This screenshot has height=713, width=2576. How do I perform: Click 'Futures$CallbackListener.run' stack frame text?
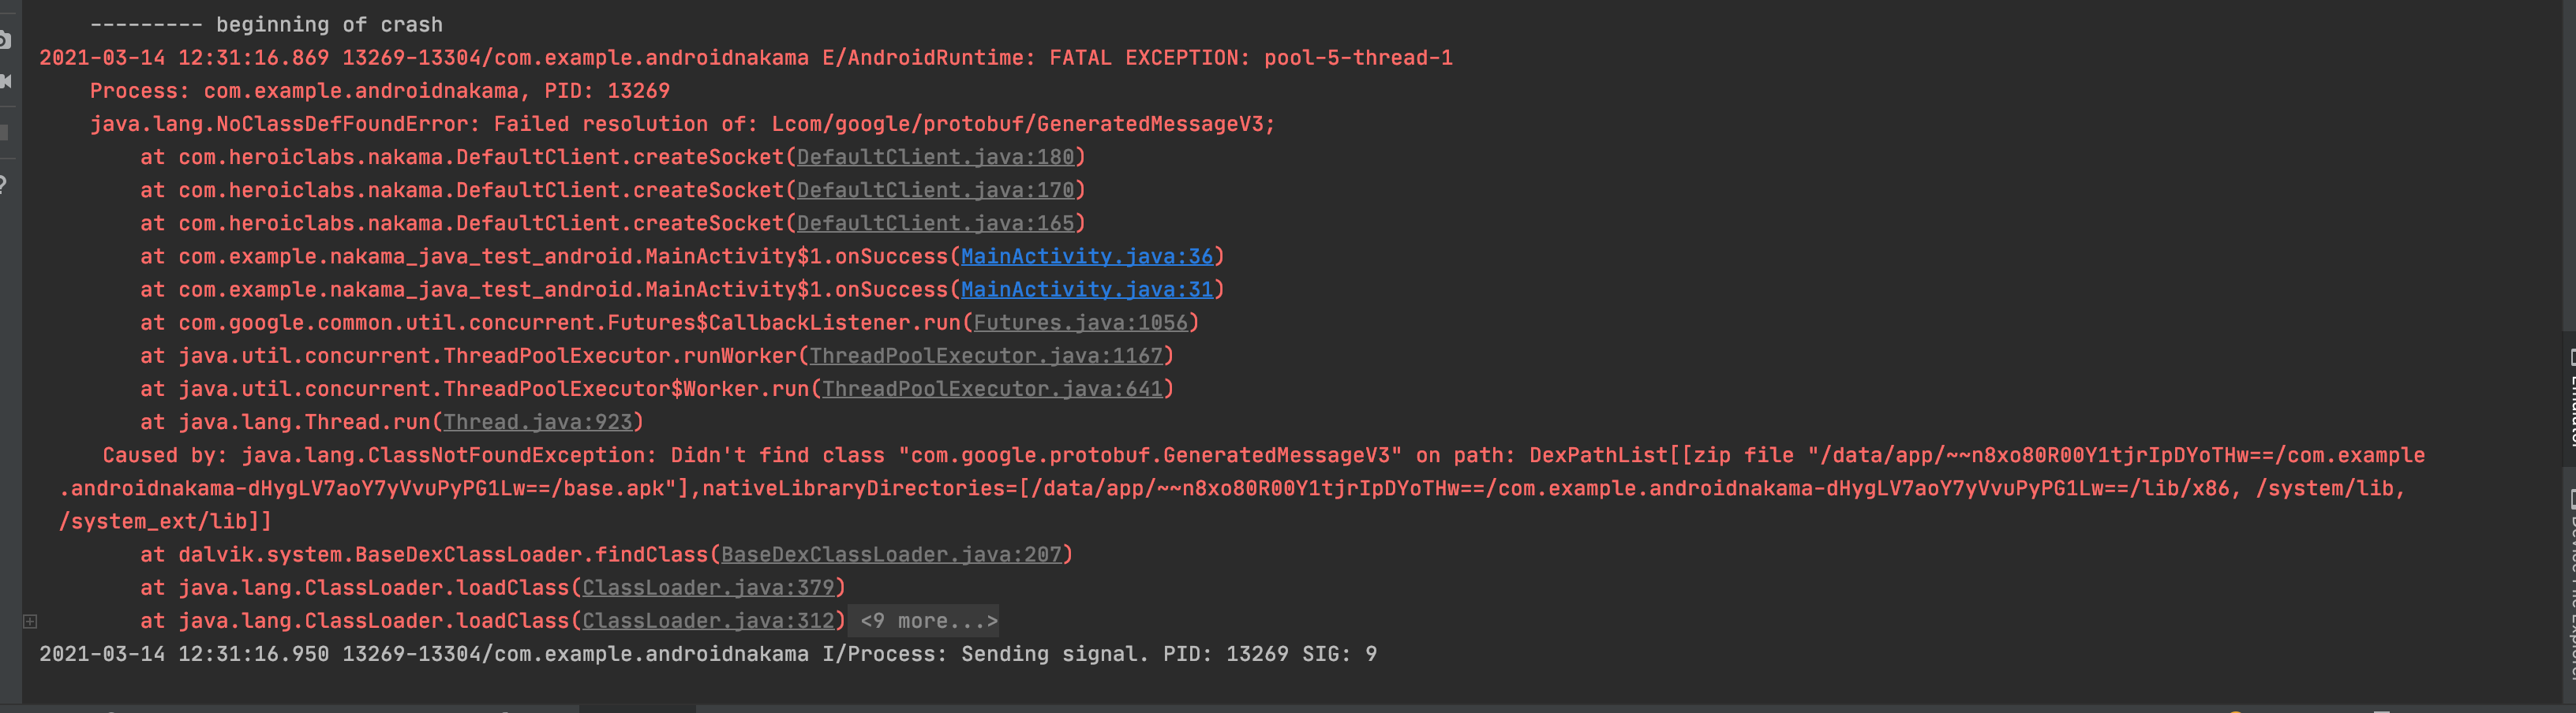[x=784, y=322]
